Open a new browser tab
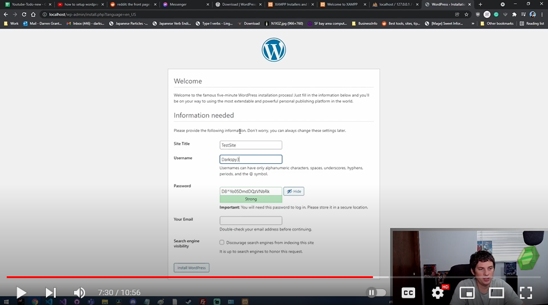Viewport: 548px width, 305px height. (x=480, y=4)
